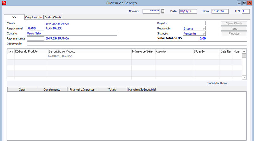This screenshot has height=141, width=254.
Task: Click the Número de Série column header
Action: coord(144,51)
